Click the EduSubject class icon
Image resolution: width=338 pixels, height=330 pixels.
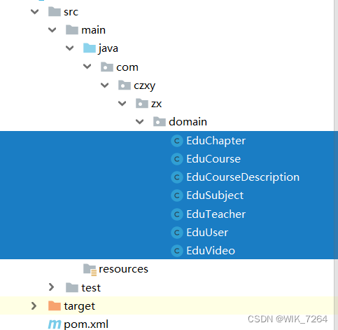click(x=177, y=195)
